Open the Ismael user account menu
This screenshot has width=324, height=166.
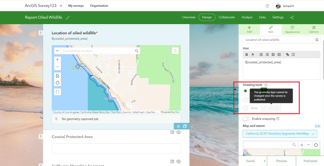[285, 6]
